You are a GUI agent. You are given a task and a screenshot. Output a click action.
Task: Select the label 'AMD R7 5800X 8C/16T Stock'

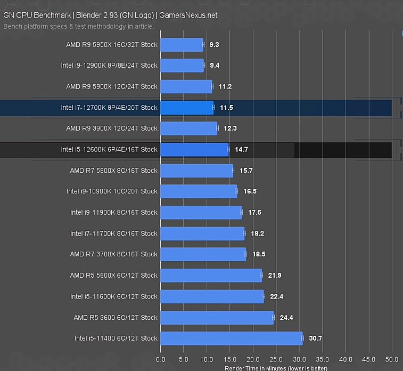113,171
